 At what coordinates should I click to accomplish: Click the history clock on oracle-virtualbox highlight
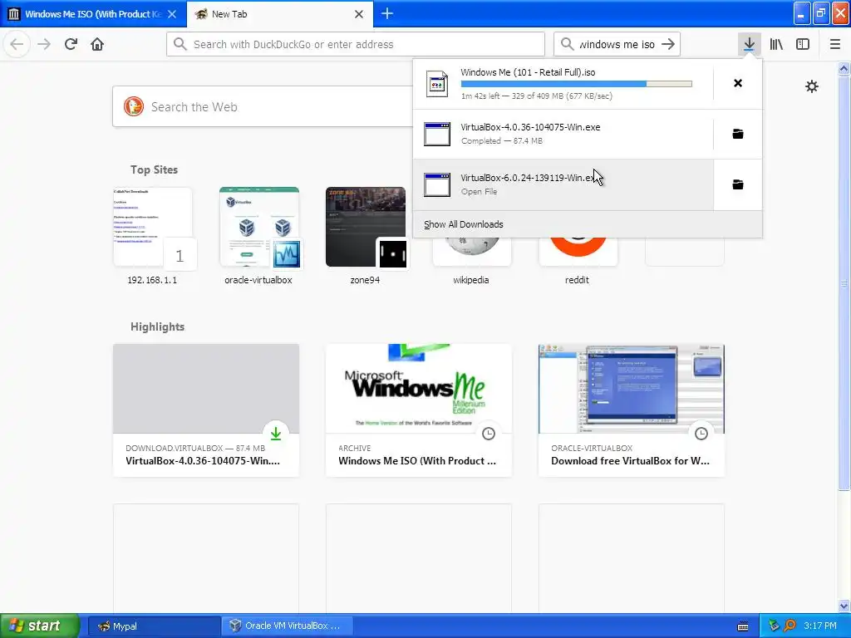tap(701, 433)
